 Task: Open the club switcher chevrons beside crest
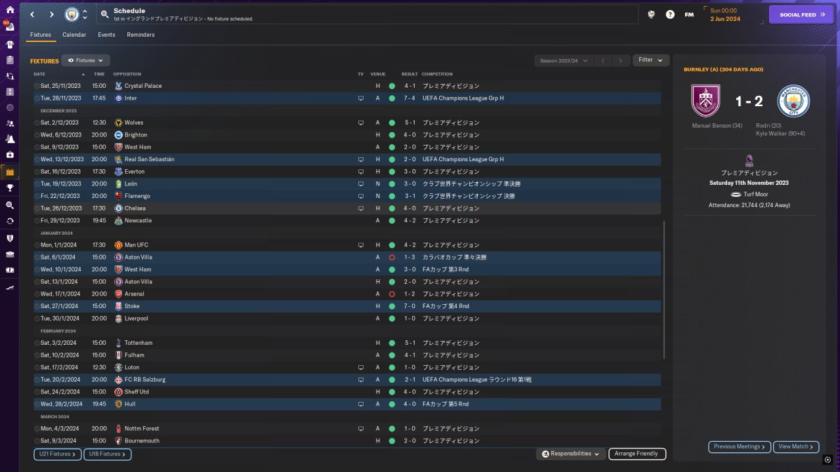pos(85,14)
